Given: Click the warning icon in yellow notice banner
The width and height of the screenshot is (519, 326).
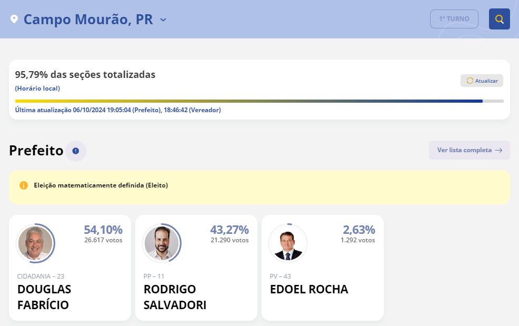Looking at the screenshot, I should pos(24,185).
